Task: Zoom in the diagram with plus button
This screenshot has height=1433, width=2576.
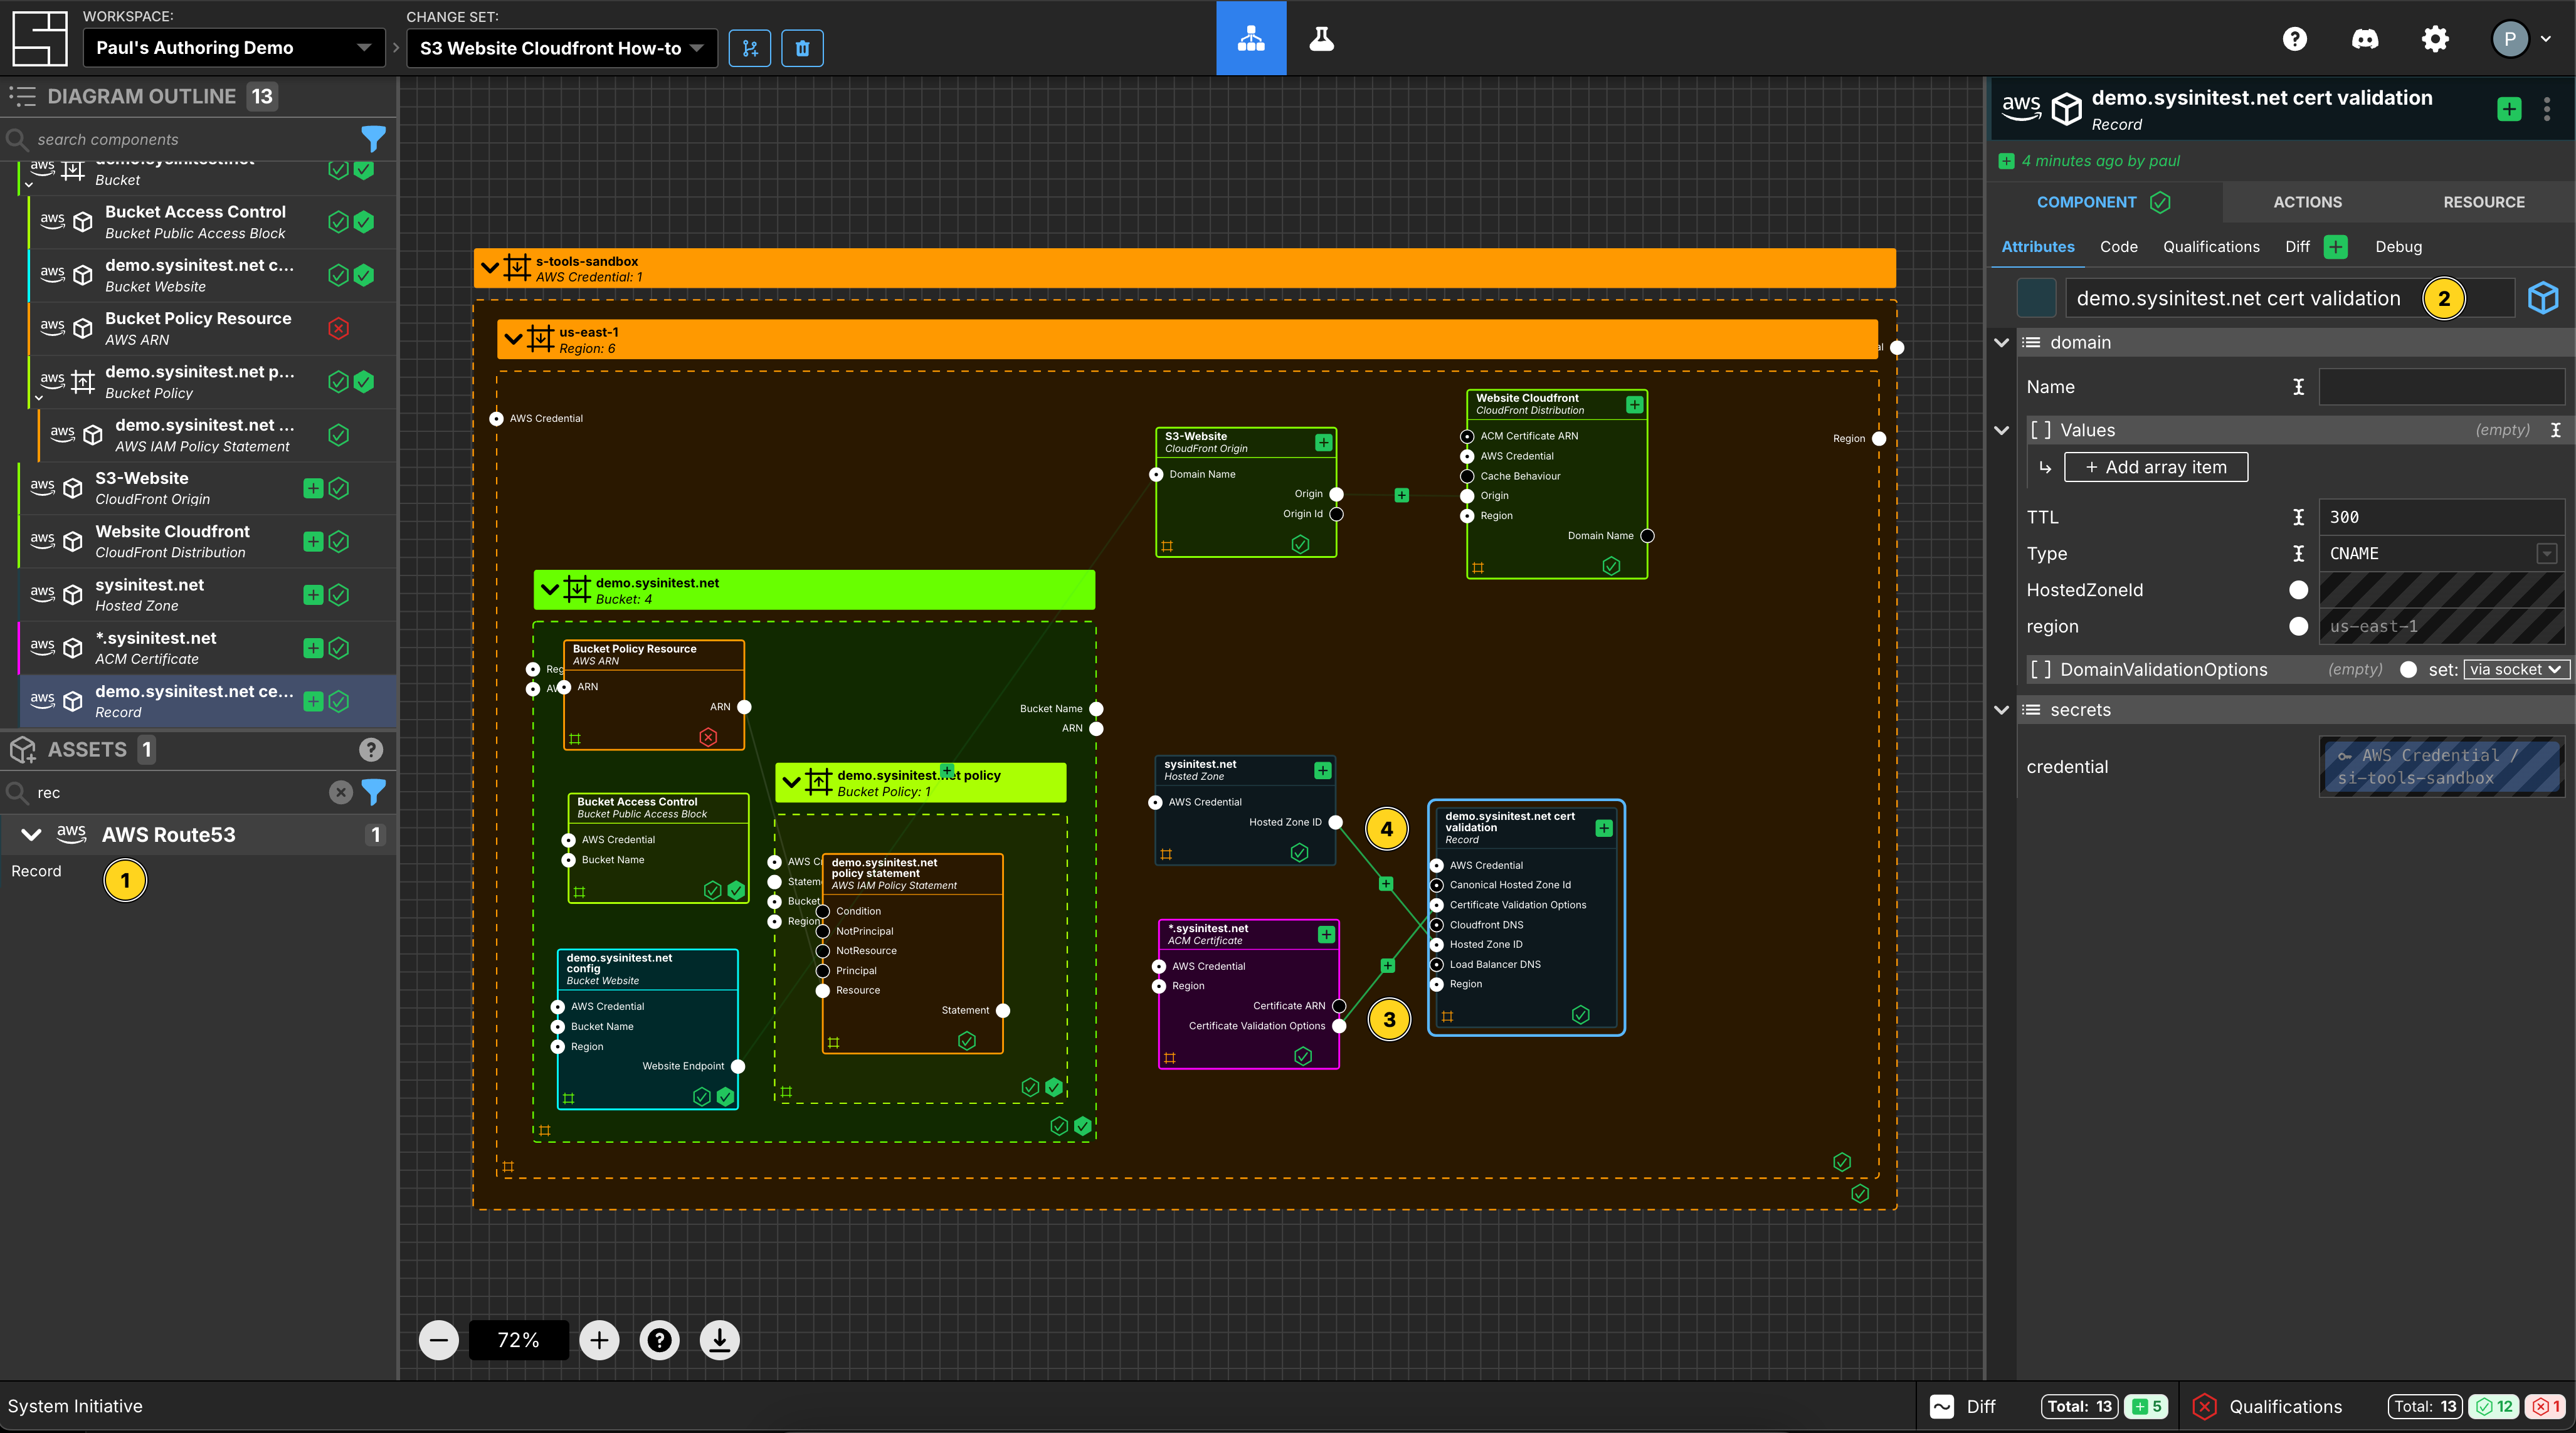Action: 599,1340
